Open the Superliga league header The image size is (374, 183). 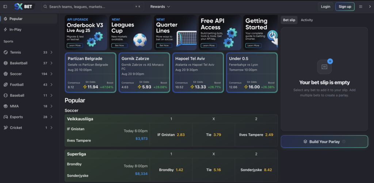[x=76, y=154]
